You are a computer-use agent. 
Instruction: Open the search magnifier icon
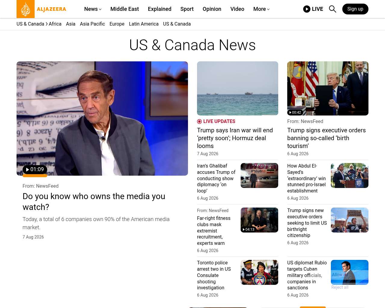click(x=332, y=9)
